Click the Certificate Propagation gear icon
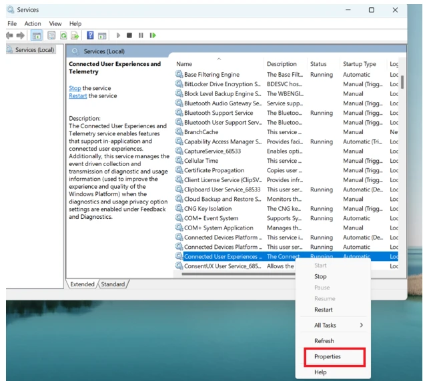 pyautogui.click(x=179, y=170)
